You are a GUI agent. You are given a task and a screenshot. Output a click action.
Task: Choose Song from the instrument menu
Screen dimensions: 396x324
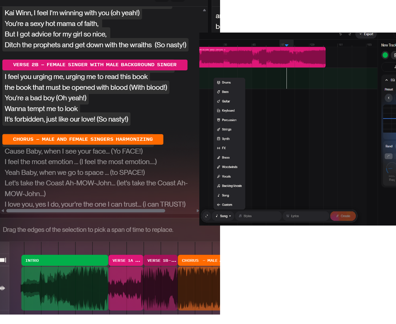229,195
